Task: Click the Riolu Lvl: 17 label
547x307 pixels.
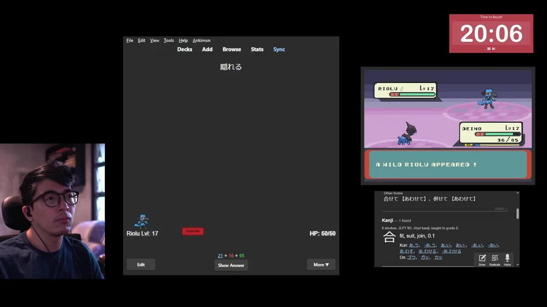Action: 142,234
